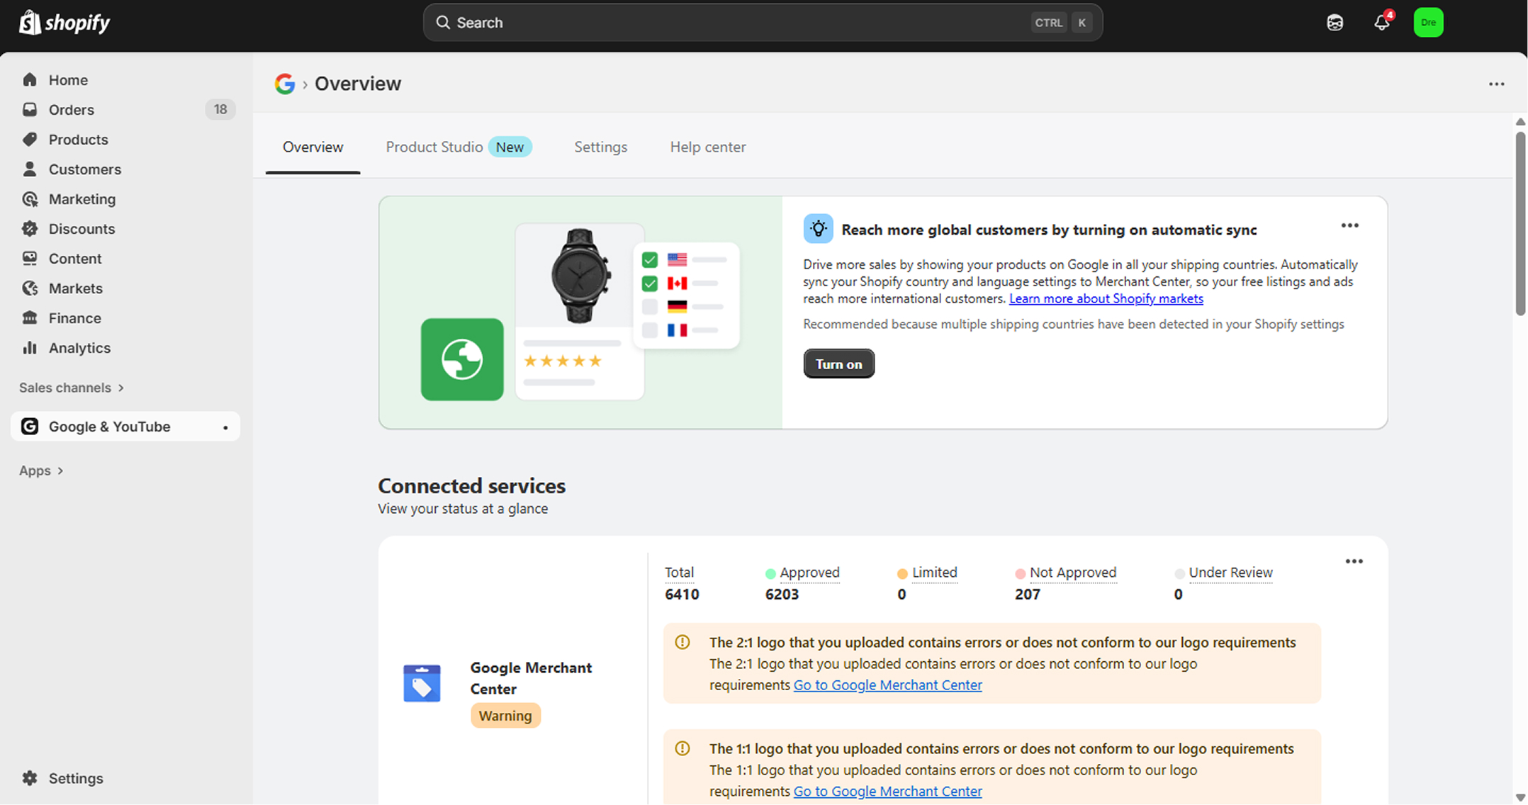1528x805 pixels.
Task: Click the Total products label
Action: (x=679, y=572)
